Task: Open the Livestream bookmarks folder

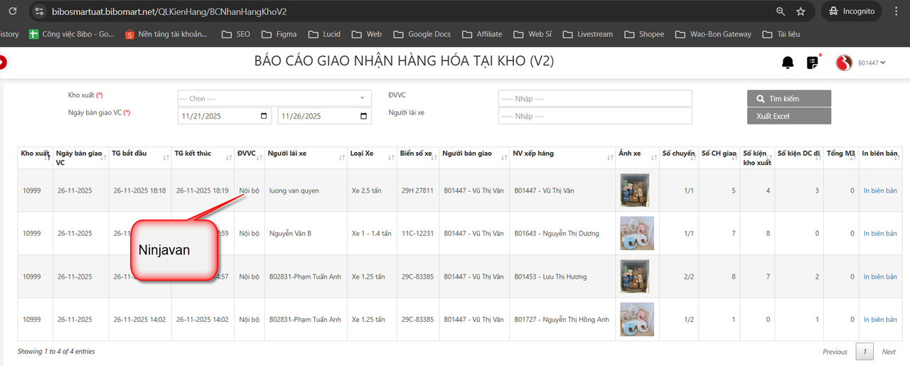Action: [x=587, y=34]
